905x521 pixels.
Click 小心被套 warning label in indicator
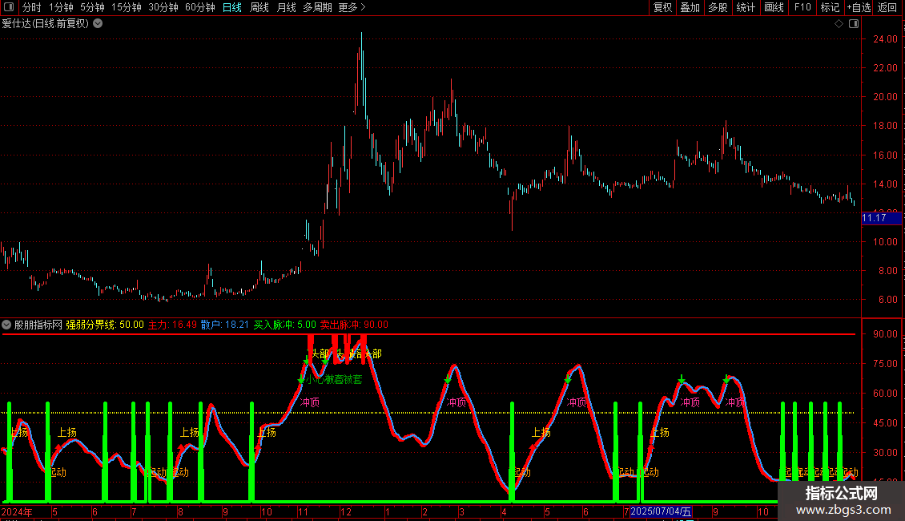coord(334,379)
